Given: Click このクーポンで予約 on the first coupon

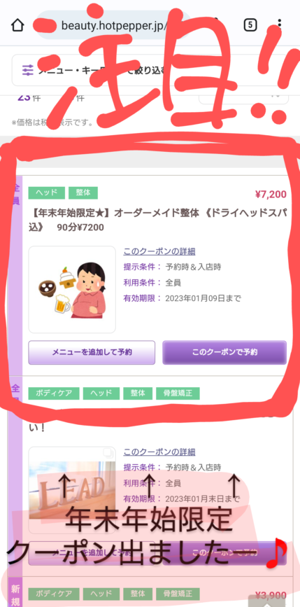Looking at the screenshot, I should point(224,352).
